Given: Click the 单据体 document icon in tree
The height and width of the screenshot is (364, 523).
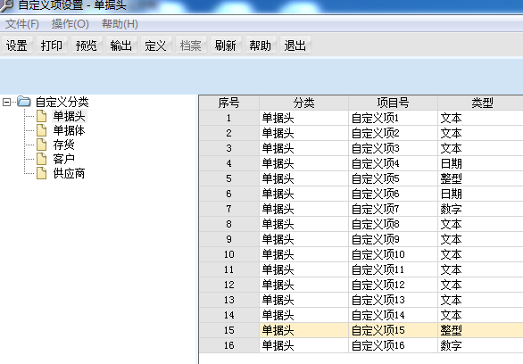Looking at the screenshot, I should 41,130.
